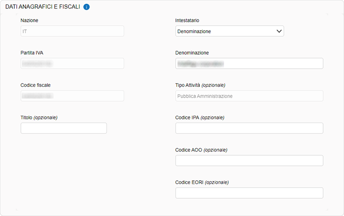
Task: Click the DATI ANAGRAFICI E FISCALI heading
Action: click(x=42, y=7)
